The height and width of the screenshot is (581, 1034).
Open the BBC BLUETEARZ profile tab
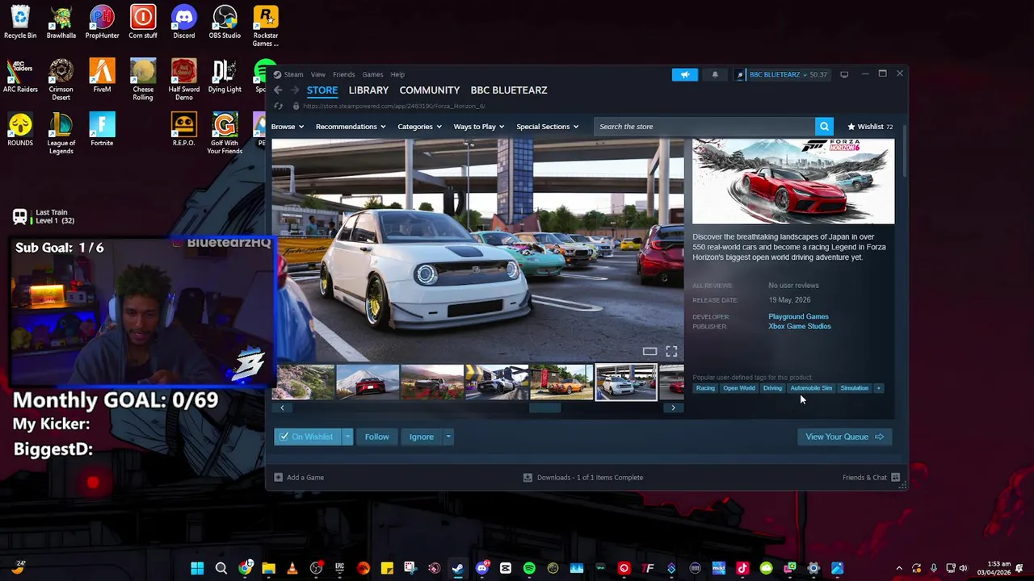tap(509, 90)
